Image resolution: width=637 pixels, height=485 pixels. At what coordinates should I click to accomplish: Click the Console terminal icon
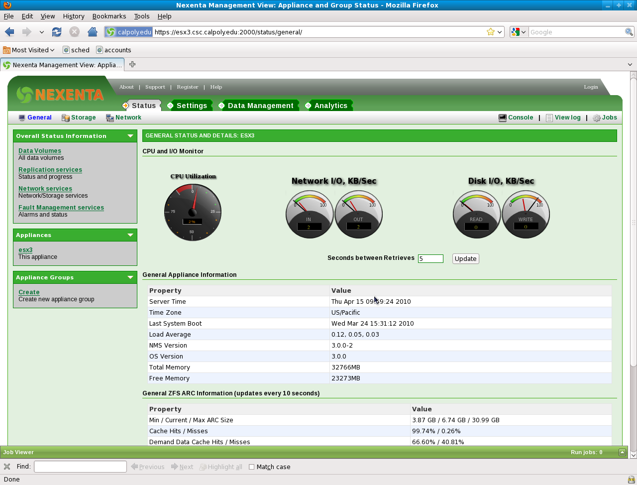point(503,118)
